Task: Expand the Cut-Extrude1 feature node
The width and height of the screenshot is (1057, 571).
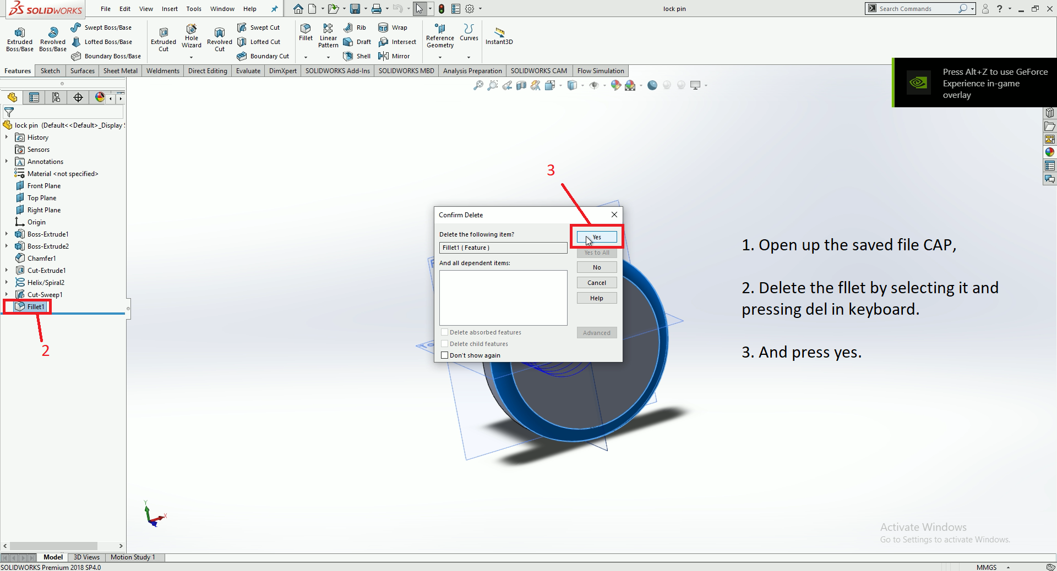Action: pyautogui.click(x=7, y=271)
